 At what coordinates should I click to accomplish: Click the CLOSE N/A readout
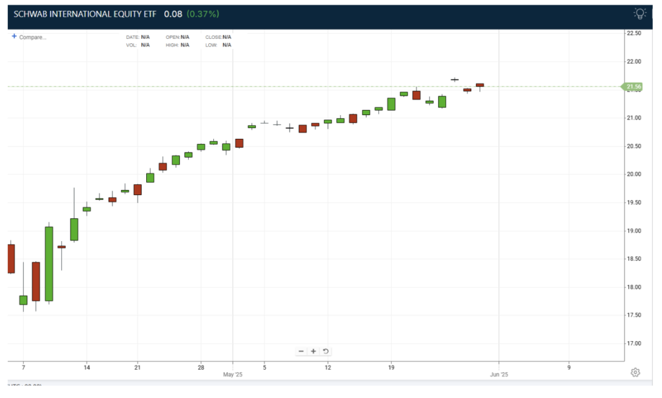click(219, 37)
